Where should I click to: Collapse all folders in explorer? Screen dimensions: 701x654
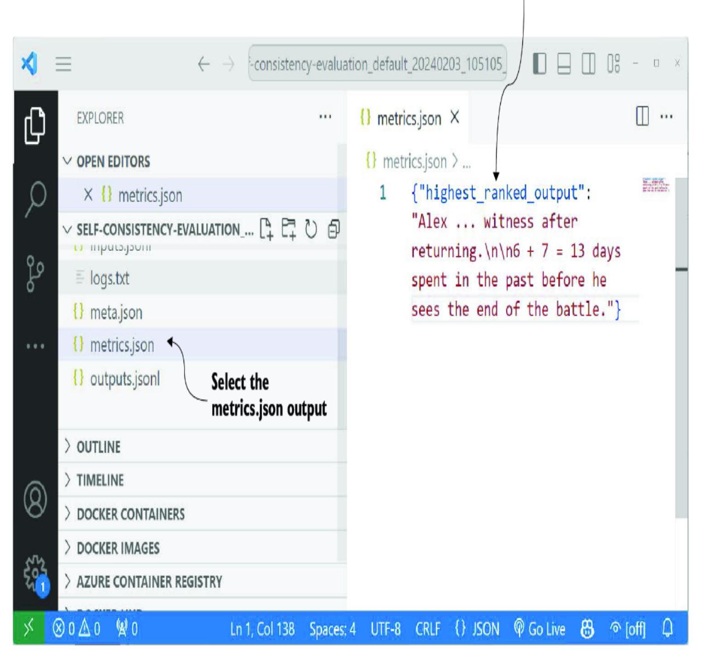point(333,230)
